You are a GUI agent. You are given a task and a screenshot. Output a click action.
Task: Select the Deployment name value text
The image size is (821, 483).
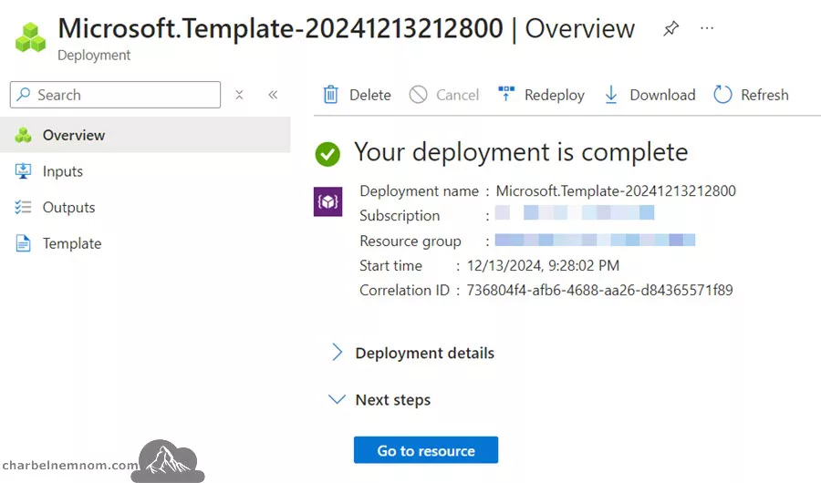click(616, 191)
